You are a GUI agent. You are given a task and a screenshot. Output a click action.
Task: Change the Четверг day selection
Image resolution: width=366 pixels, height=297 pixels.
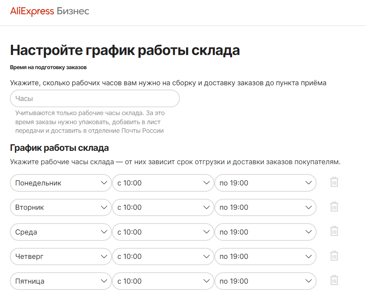pyautogui.click(x=61, y=257)
